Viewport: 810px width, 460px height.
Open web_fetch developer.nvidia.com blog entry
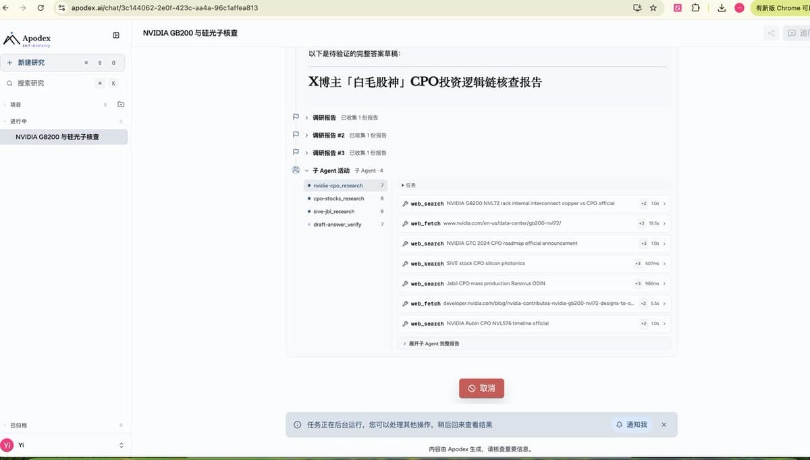tap(535, 304)
